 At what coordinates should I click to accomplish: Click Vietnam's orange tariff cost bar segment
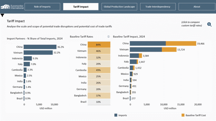pos(169,49)
